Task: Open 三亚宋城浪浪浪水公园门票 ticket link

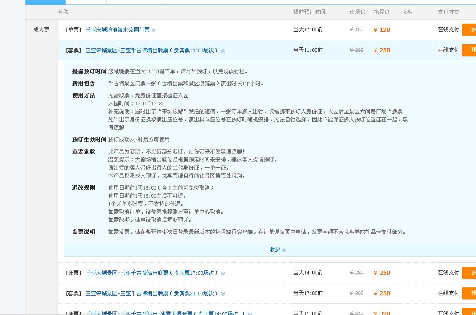Action: pos(117,30)
